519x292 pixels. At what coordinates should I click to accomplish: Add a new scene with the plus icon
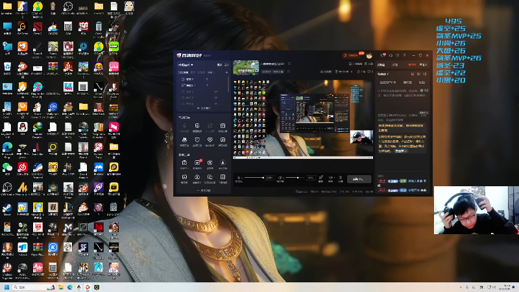pos(226,72)
